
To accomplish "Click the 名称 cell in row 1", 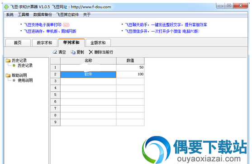I will [x=88, y=67].
